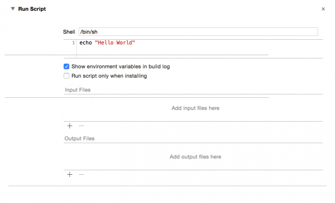Remove the Run Script phase with X
Image resolution: width=335 pixels, height=203 pixels.
click(x=323, y=9)
